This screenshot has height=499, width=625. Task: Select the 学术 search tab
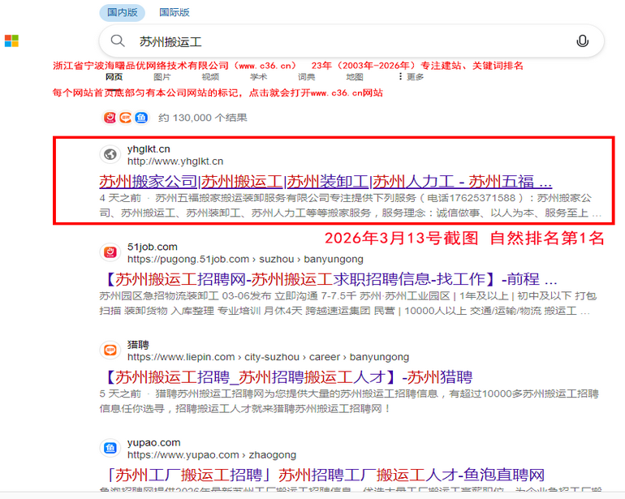(258, 77)
